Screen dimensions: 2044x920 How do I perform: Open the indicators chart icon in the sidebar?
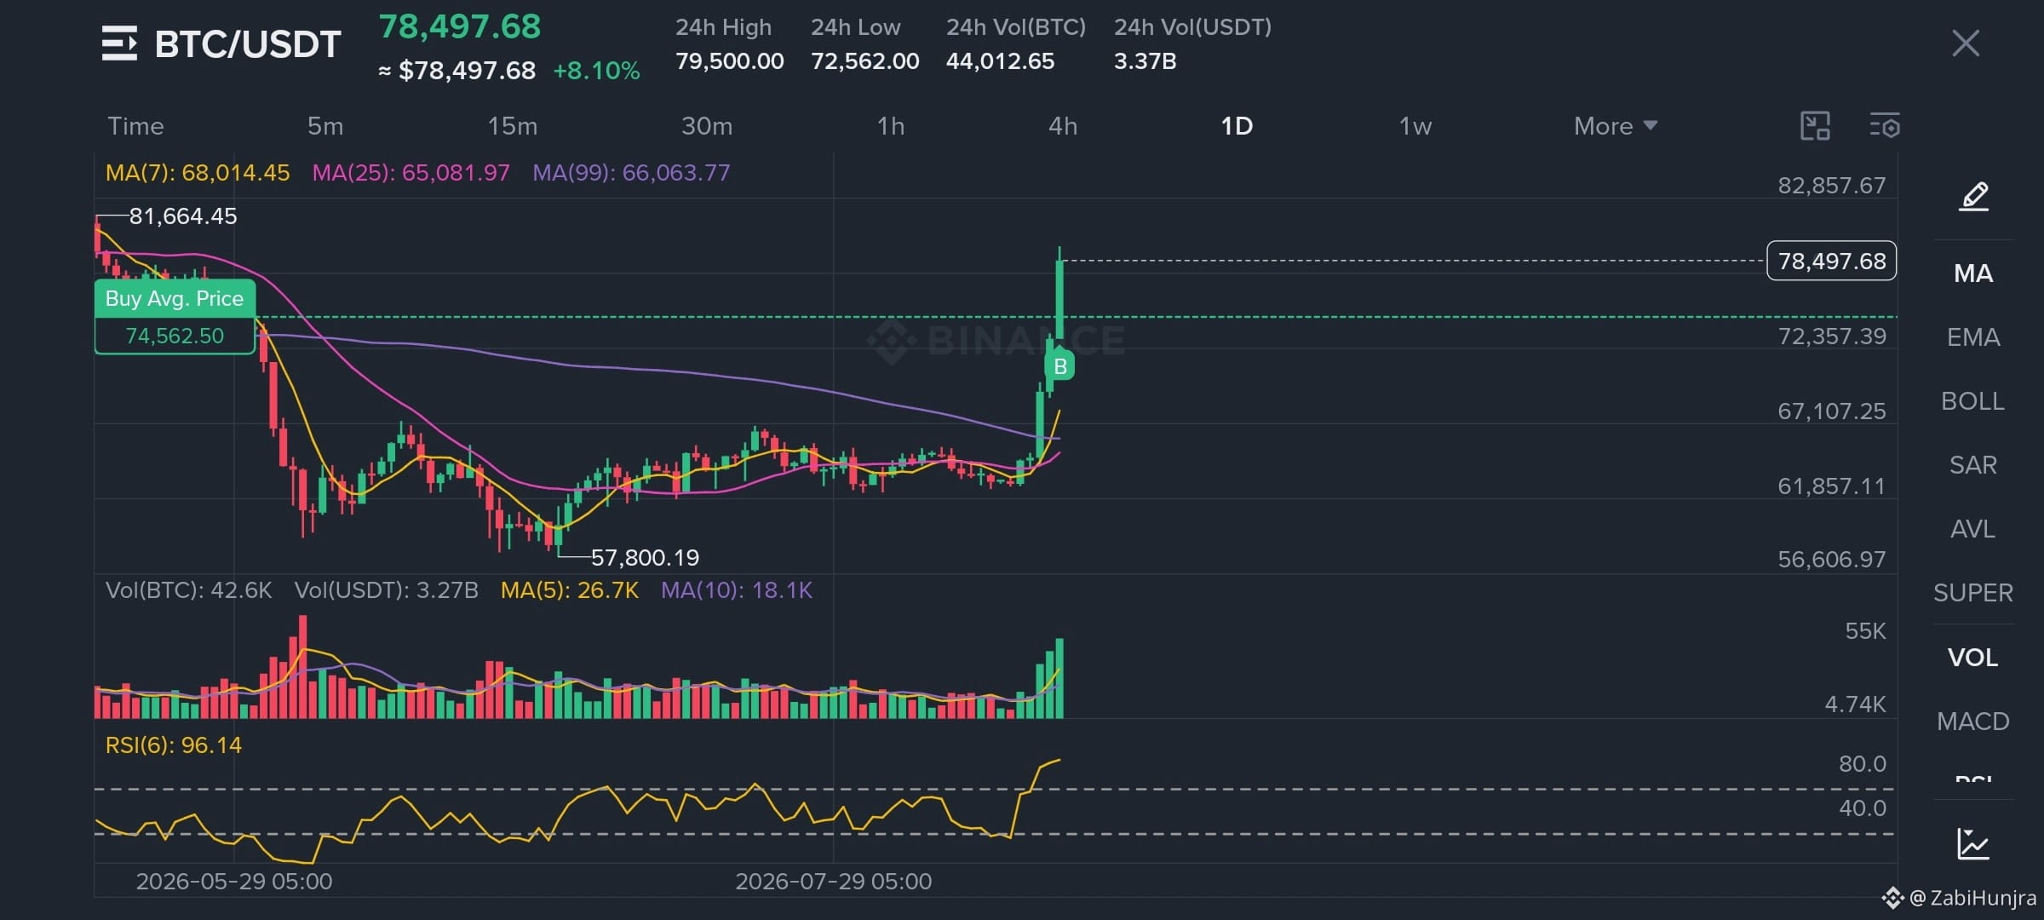pyautogui.click(x=1973, y=843)
